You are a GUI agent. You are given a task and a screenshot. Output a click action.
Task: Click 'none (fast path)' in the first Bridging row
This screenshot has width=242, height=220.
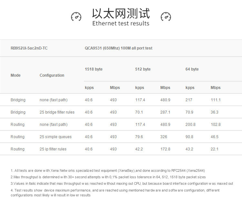(54, 100)
